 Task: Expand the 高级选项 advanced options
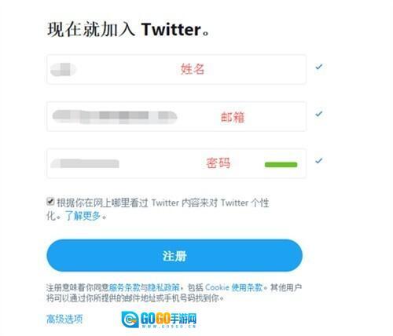tap(64, 319)
